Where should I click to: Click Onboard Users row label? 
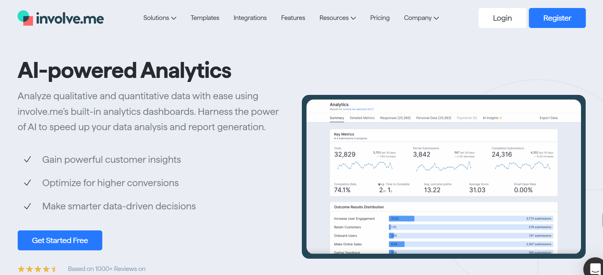345,236
